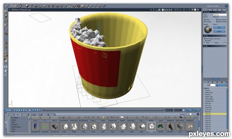Select the magnifier zoom tool in left toolbar
The width and height of the screenshot is (232, 139).
6,75
